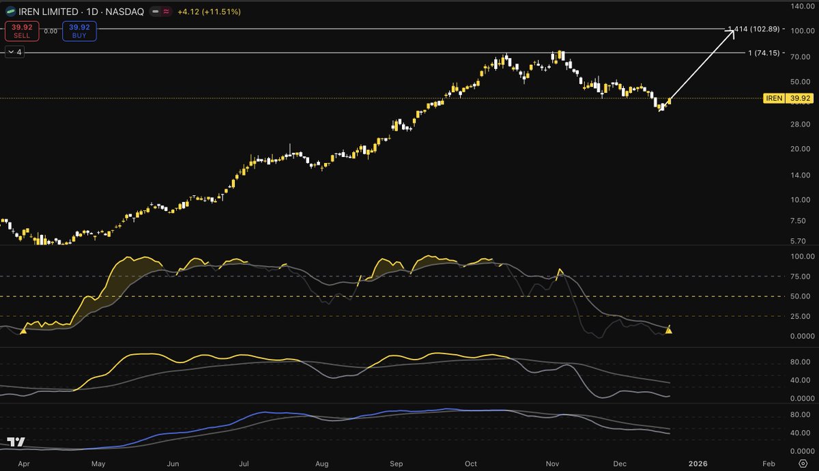Change the 1D interval in the chart title

93,12
